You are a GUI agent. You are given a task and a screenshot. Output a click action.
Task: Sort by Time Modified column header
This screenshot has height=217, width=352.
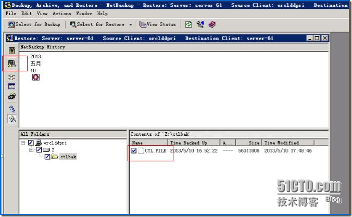point(288,143)
